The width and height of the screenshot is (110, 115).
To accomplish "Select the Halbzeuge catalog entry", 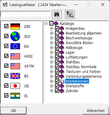I will (74, 47).
